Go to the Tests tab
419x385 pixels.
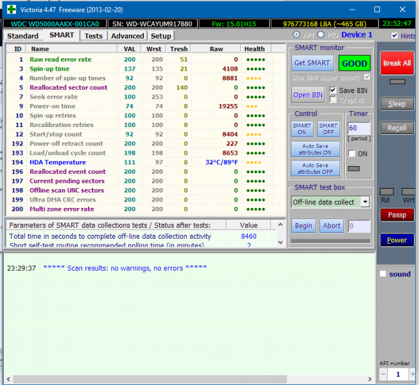94,36
